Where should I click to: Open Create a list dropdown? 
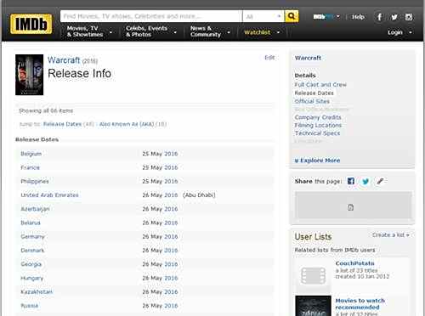[x=390, y=235]
